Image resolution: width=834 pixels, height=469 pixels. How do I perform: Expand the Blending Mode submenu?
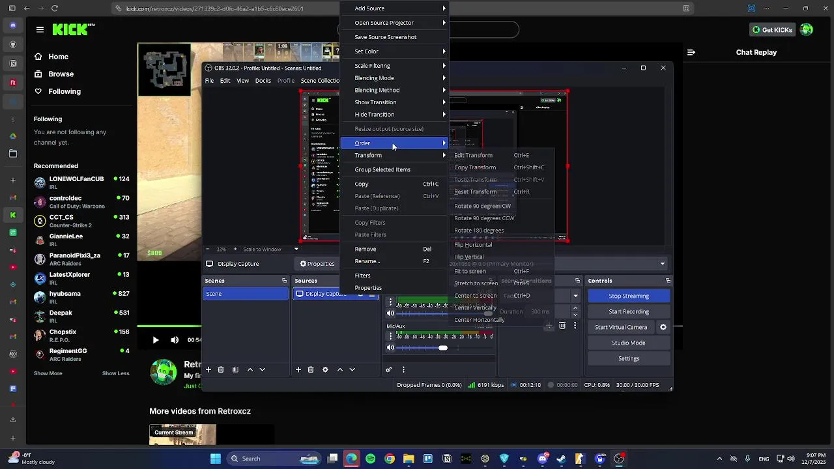point(394,78)
